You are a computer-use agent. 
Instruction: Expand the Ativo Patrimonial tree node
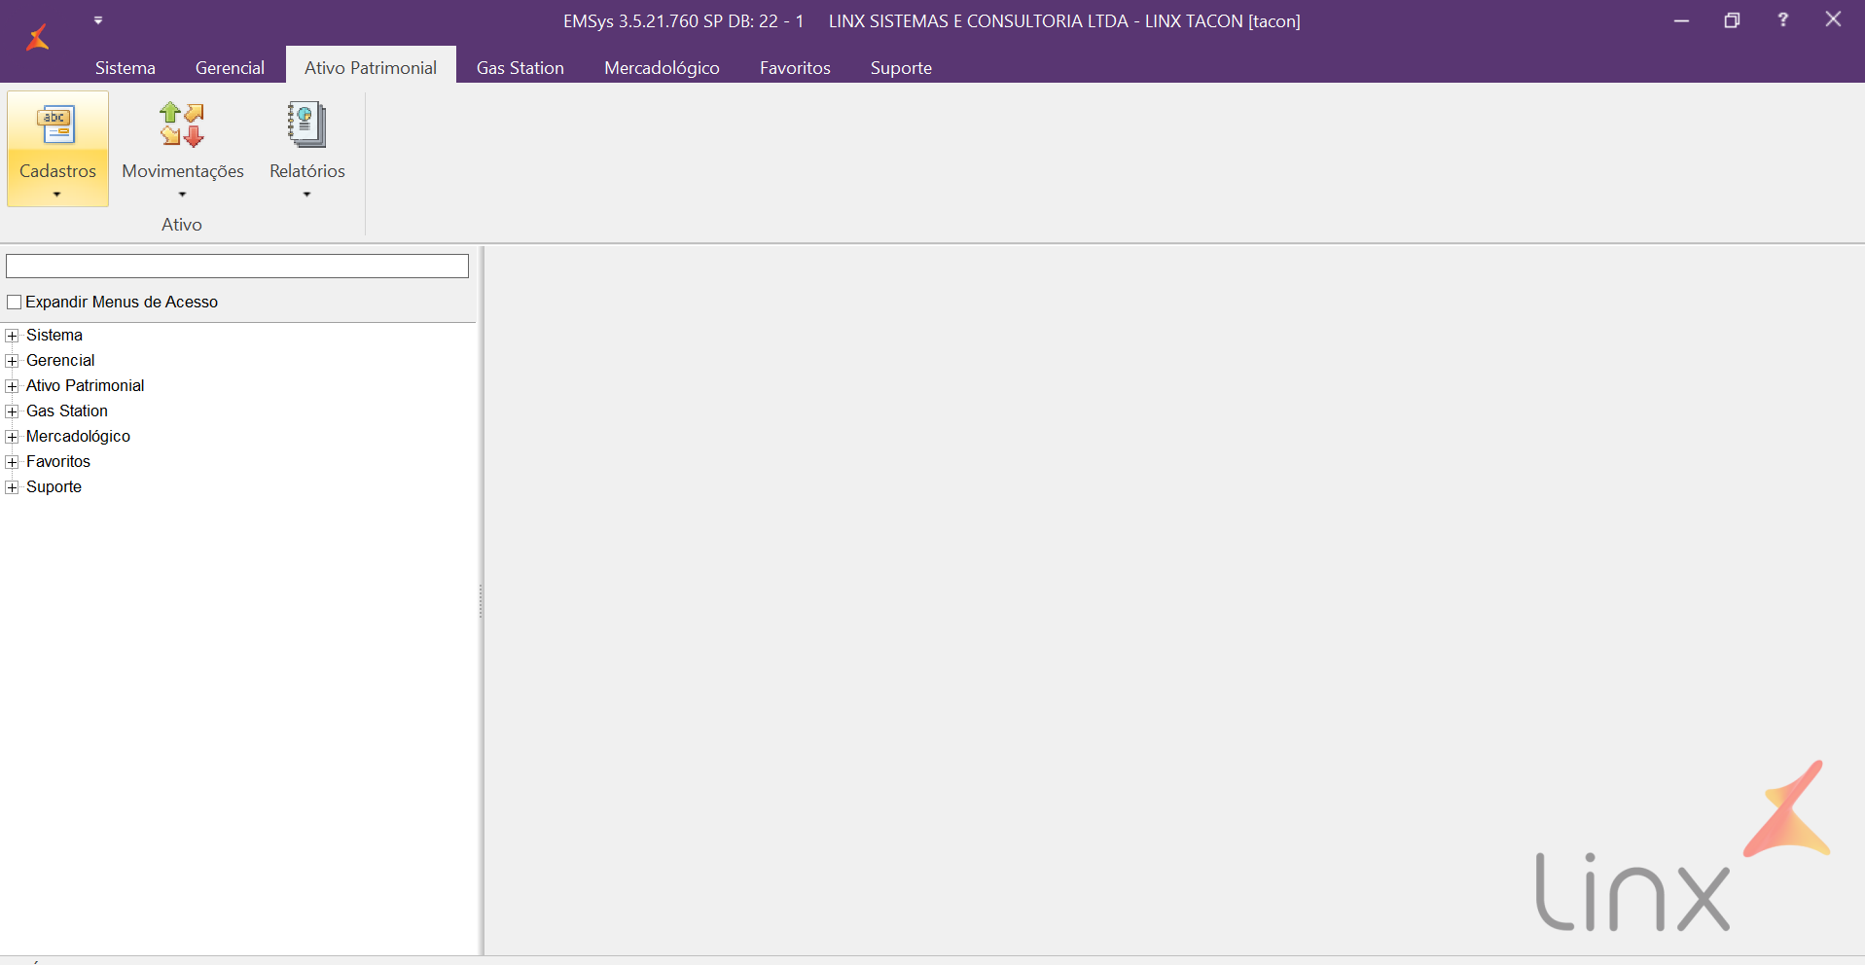[12, 386]
